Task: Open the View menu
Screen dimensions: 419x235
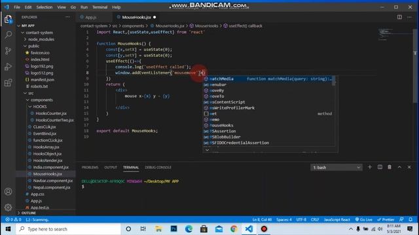Action: coord(62,7)
